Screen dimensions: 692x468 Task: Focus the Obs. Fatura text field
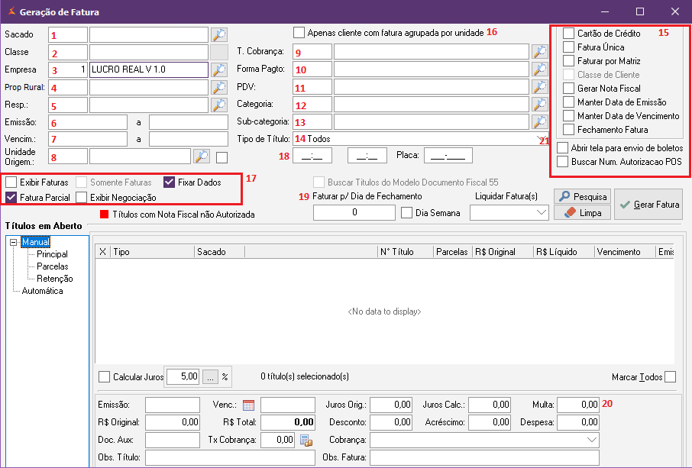[484, 457]
